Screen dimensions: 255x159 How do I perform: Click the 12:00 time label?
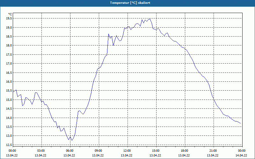pyautogui.click(x=127, y=151)
